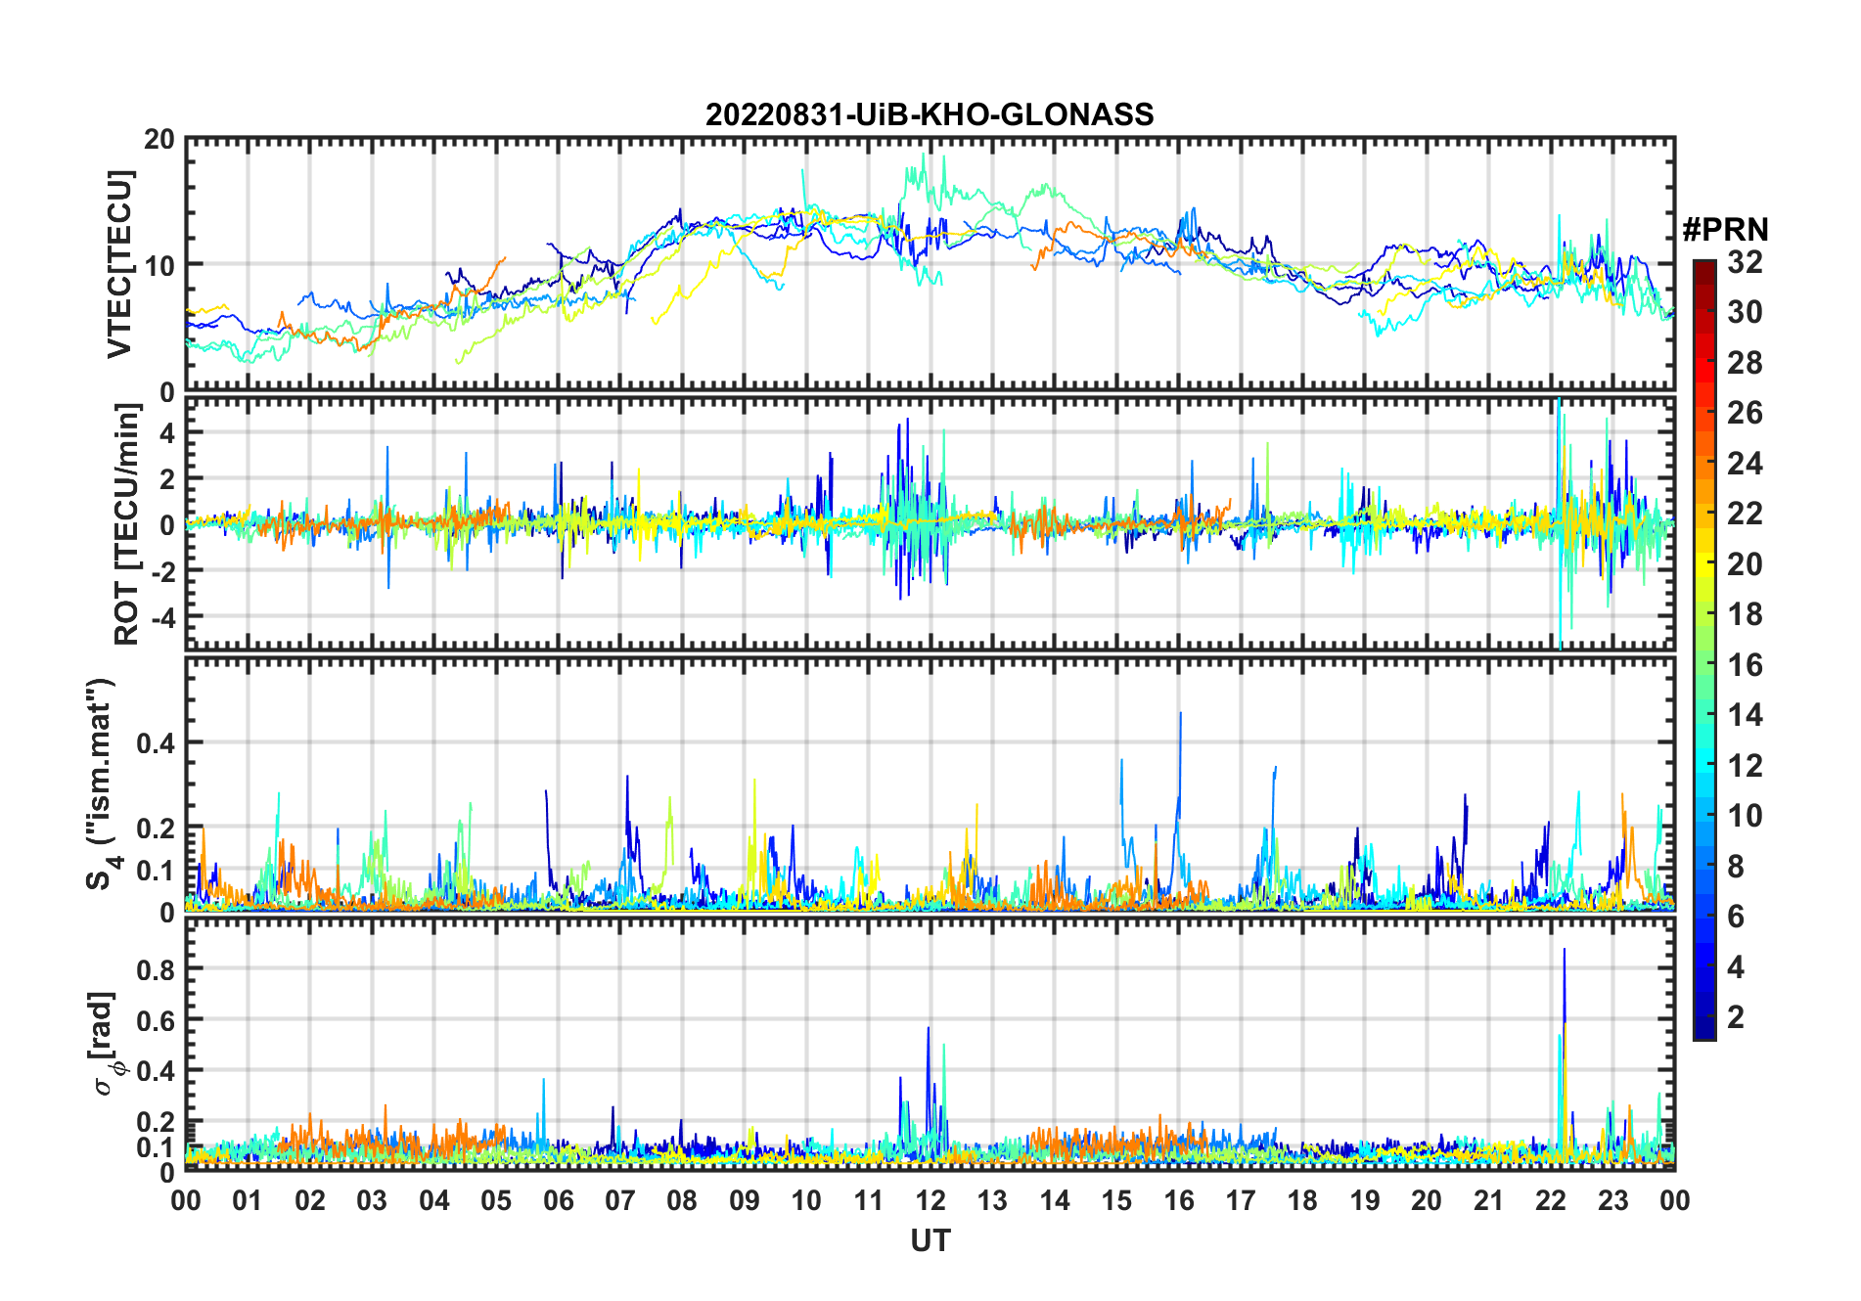This screenshot has height=1301, width=1861.
Task: Click hour tick 05 on UT axis
Action: coord(496,1200)
